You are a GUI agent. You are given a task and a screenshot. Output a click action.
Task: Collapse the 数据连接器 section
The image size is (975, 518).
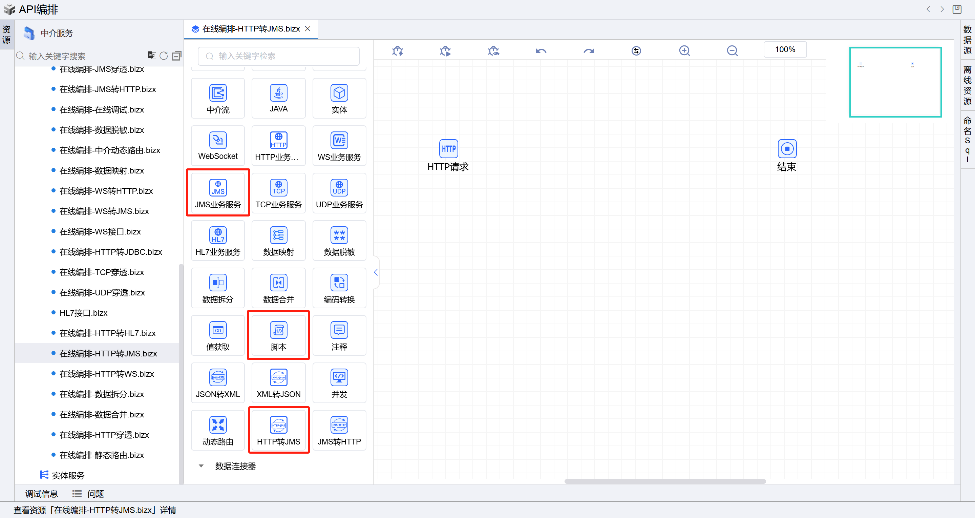(201, 466)
